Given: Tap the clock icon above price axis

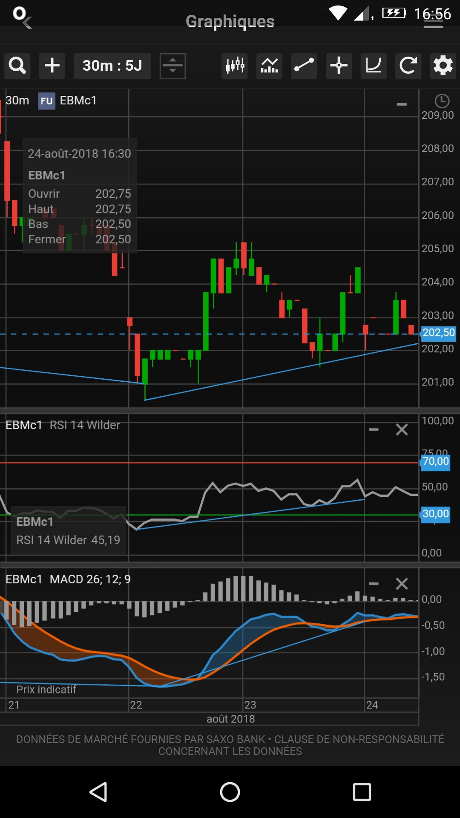Looking at the screenshot, I should pyautogui.click(x=442, y=101).
